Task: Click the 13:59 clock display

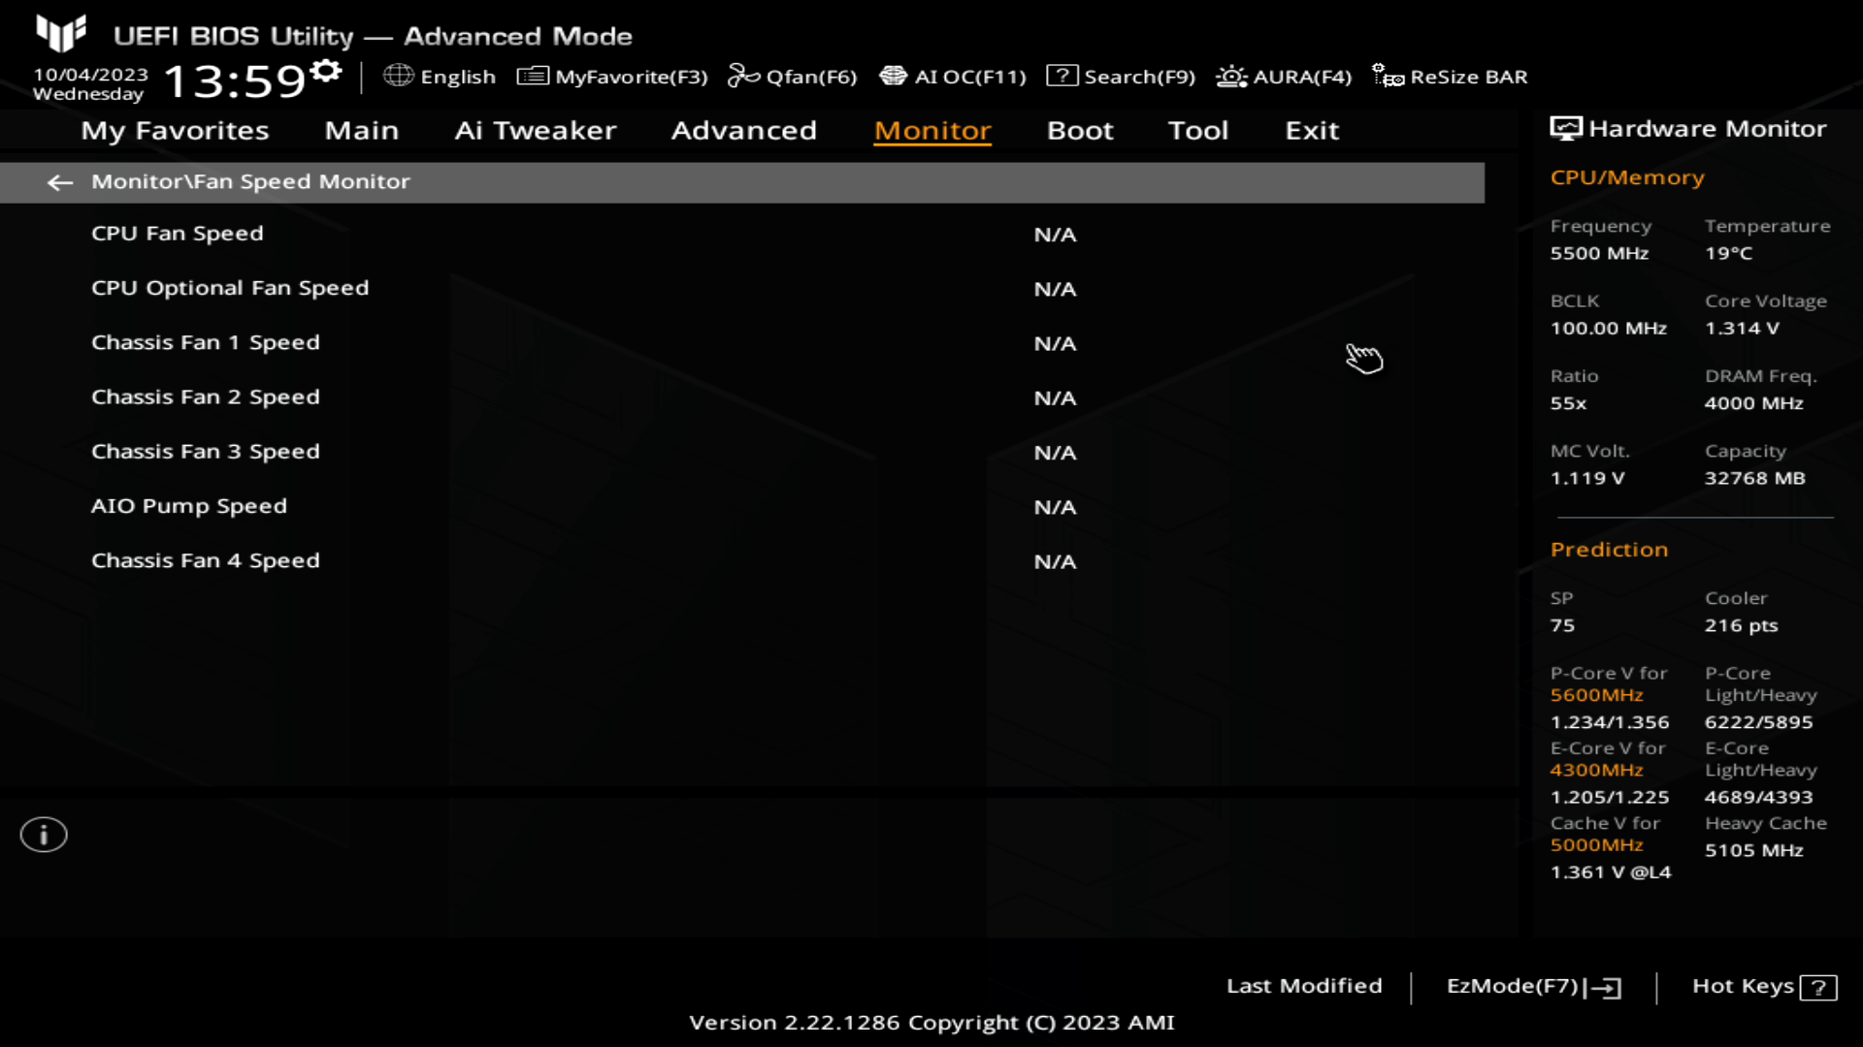Action: (x=235, y=80)
